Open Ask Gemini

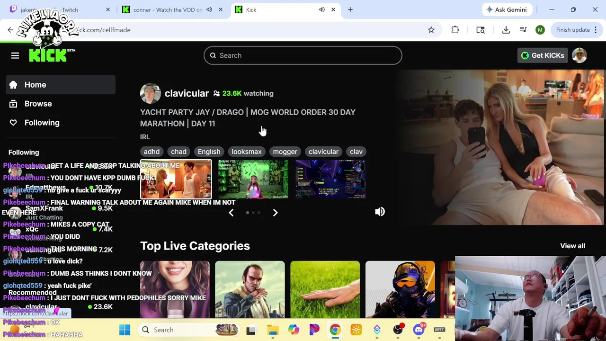click(506, 9)
